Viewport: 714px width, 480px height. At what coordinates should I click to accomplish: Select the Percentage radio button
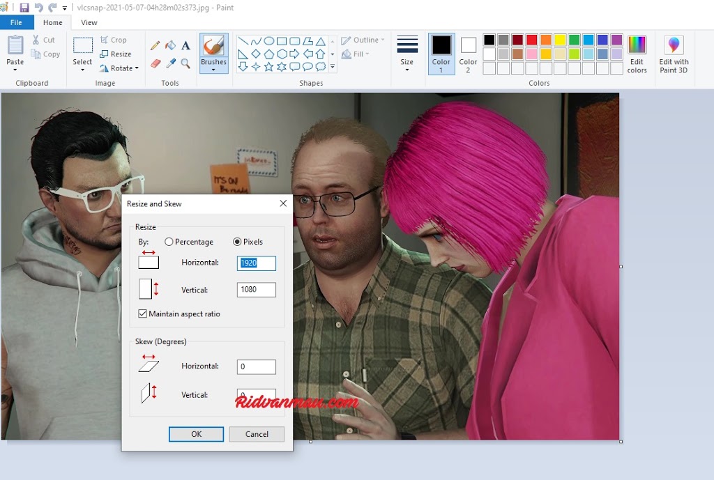(169, 242)
